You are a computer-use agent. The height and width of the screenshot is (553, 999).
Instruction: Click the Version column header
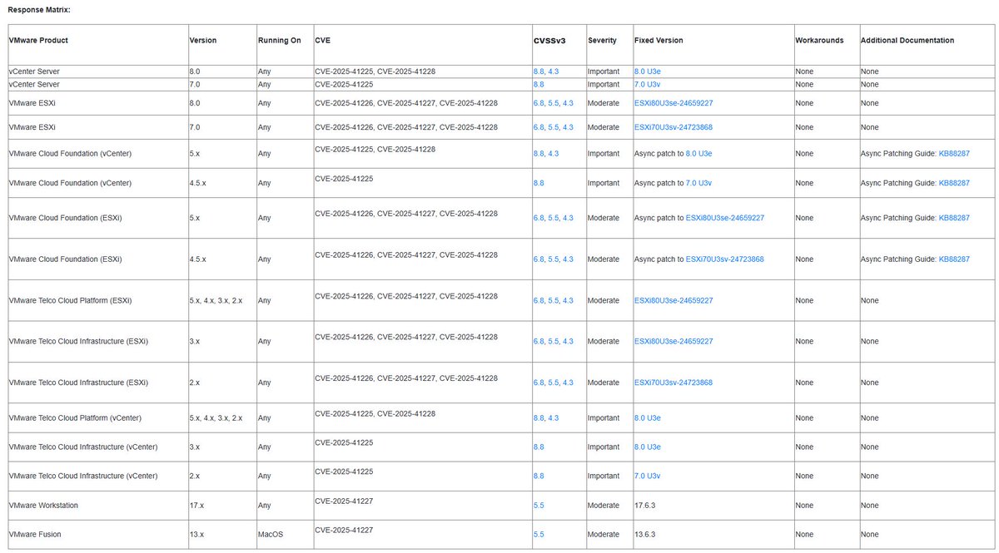click(203, 40)
